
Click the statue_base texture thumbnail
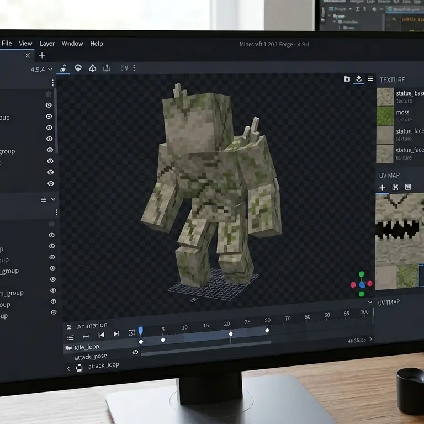tap(385, 97)
